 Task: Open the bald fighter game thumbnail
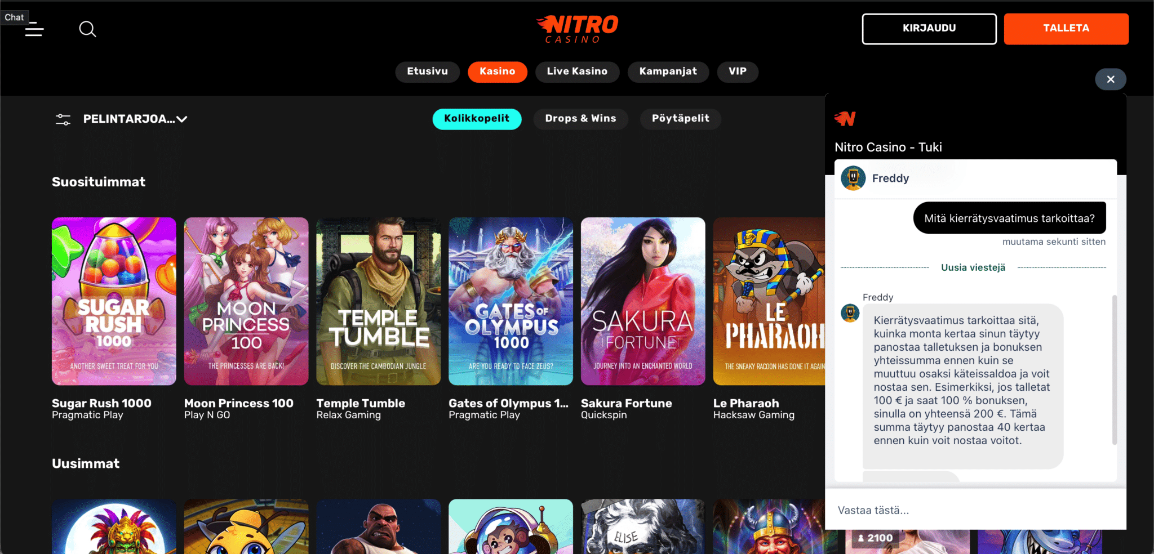(379, 526)
